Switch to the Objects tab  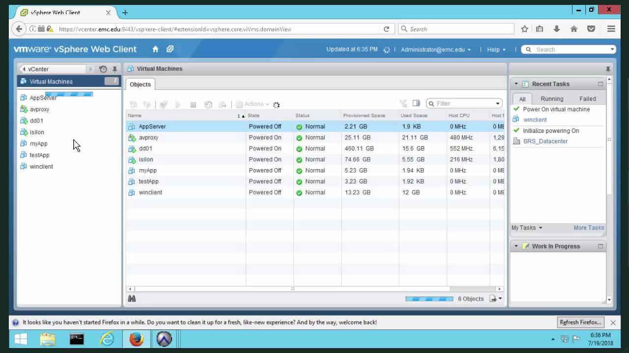point(140,84)
